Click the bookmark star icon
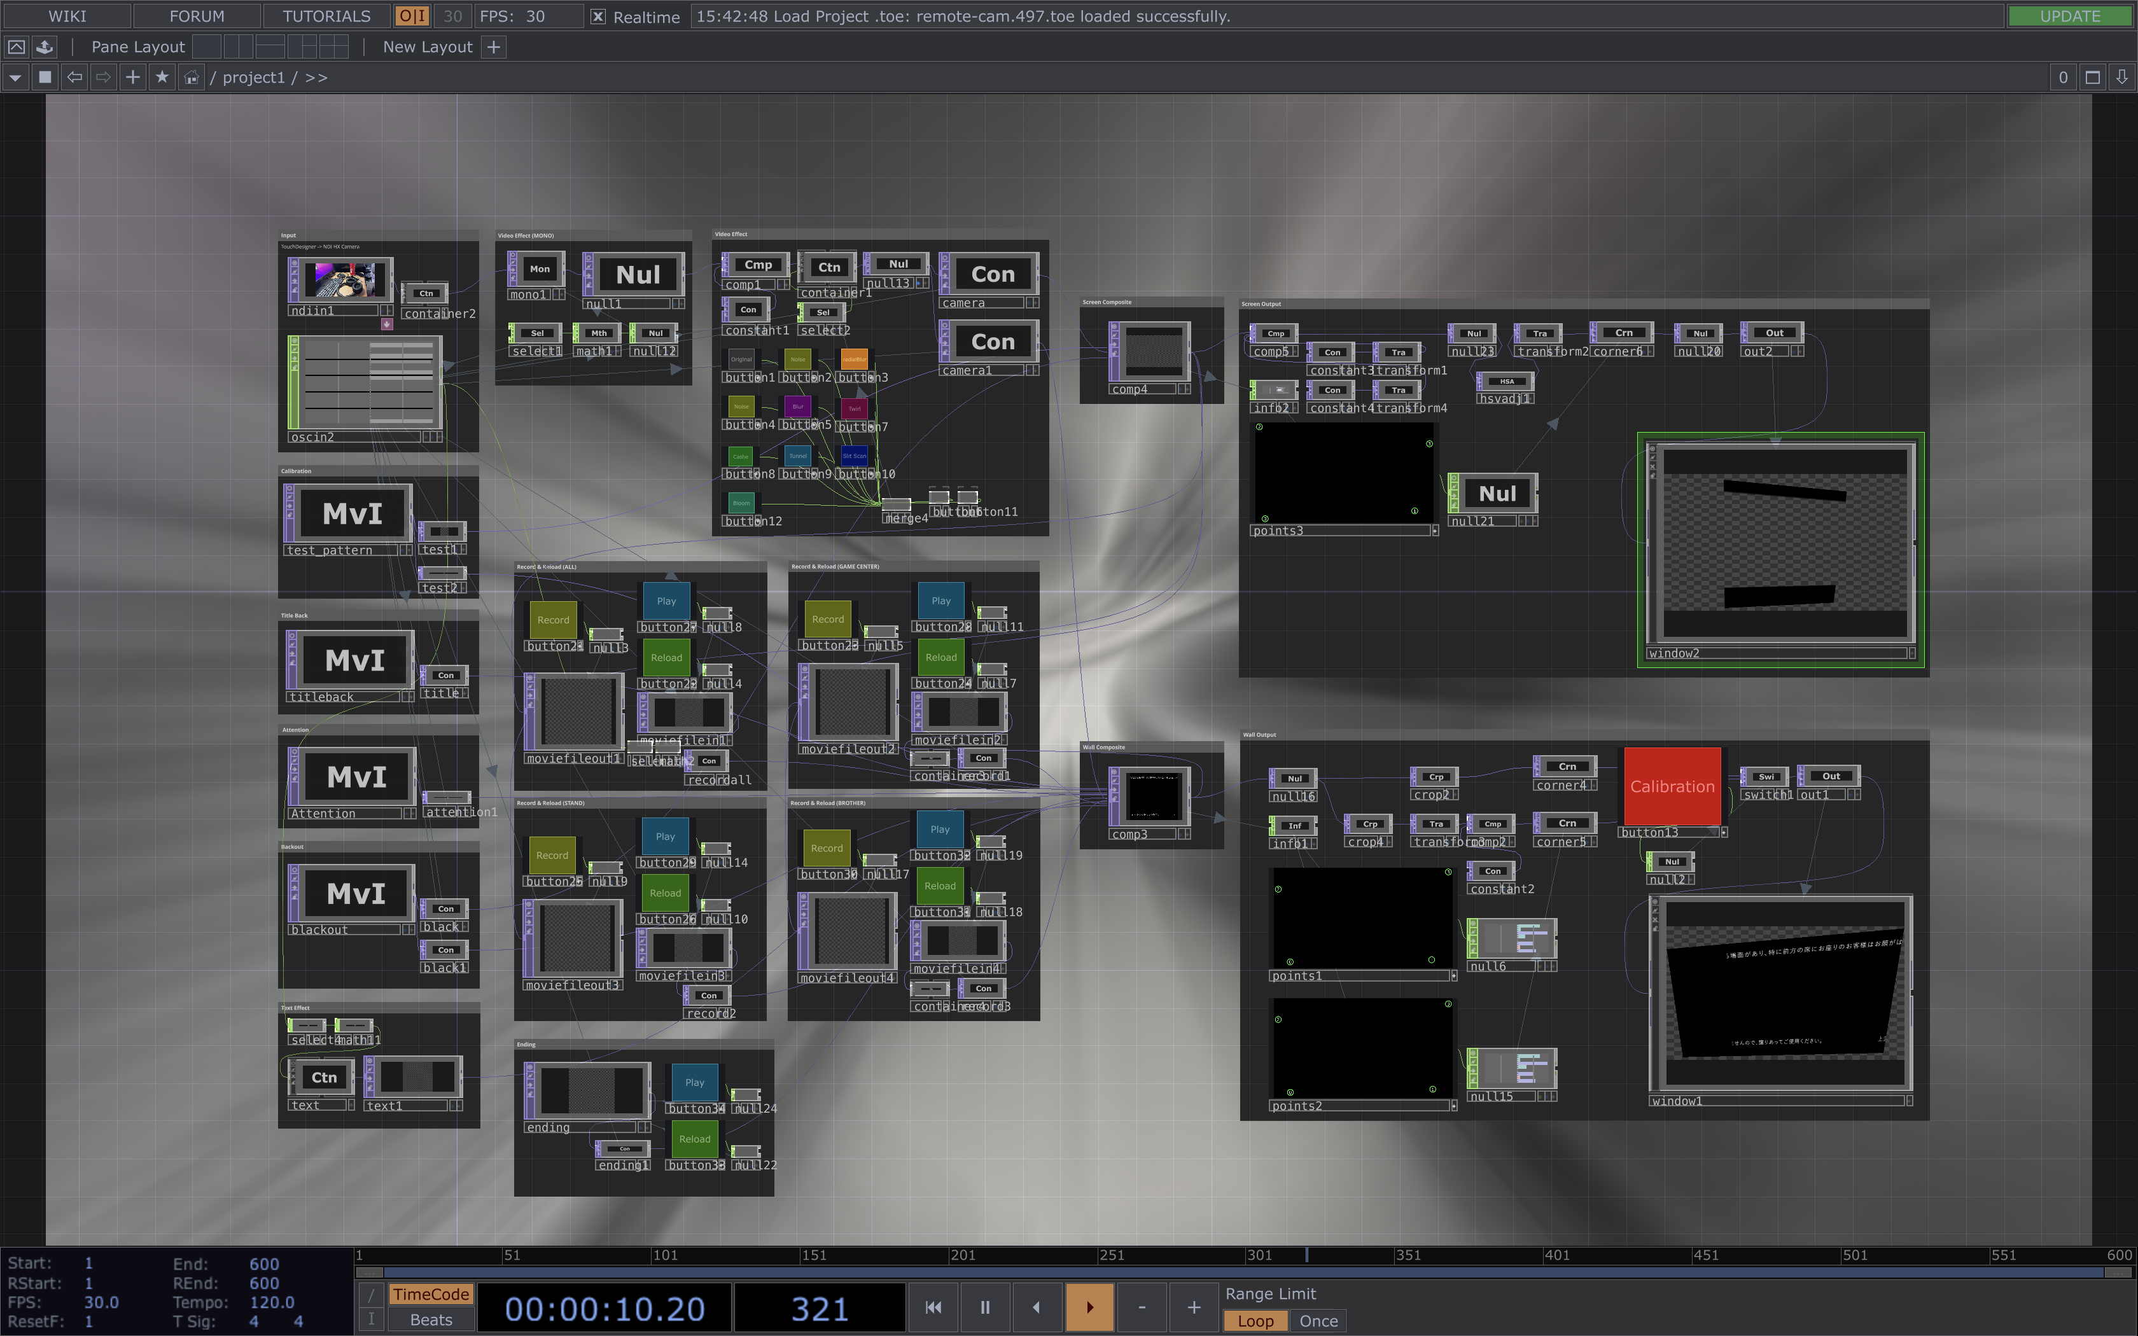 click(x=162, y=78)
